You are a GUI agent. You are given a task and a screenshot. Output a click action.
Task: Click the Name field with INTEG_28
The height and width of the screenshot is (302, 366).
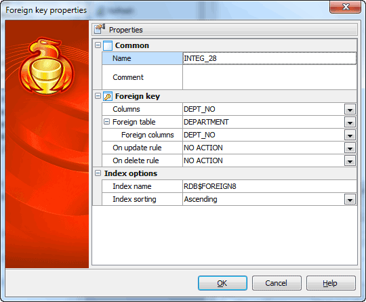click(x=270, y=58)
